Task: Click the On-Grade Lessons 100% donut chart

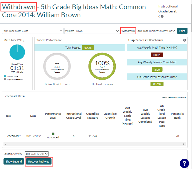Action: point(102,66)
